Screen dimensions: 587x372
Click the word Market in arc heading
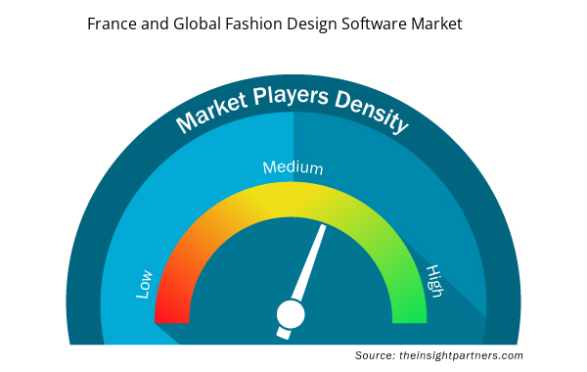click(x=211, y=113)
